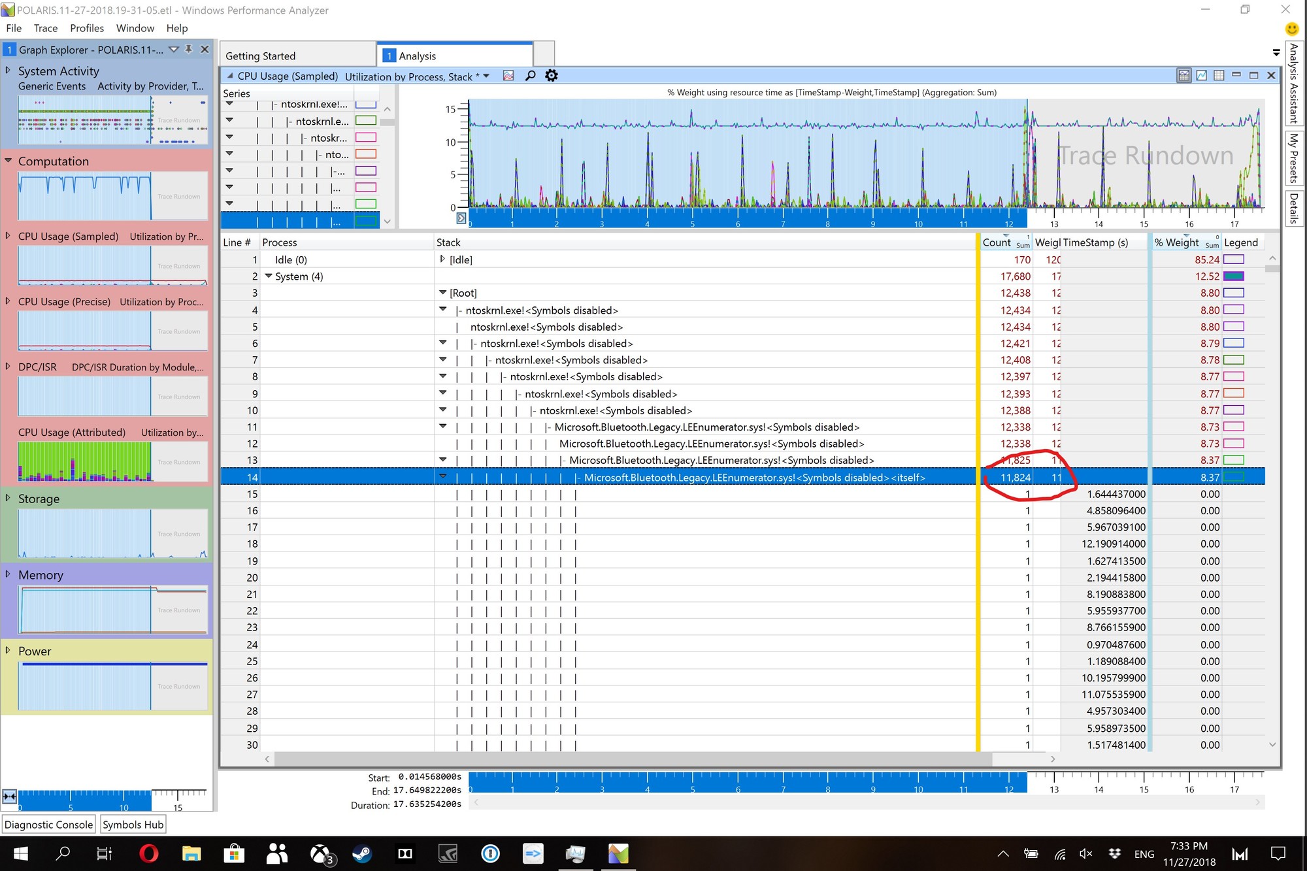Open the Details side panel
1307x871 pixels.
tap(1293, 208)
